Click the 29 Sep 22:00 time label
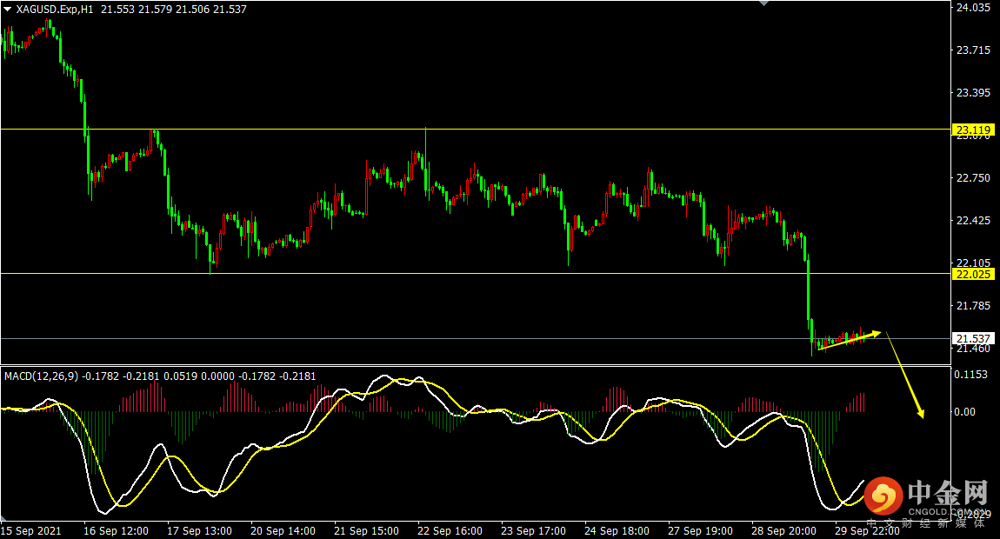Screen dimensions: 1000x539 click(x=867, y=530)
